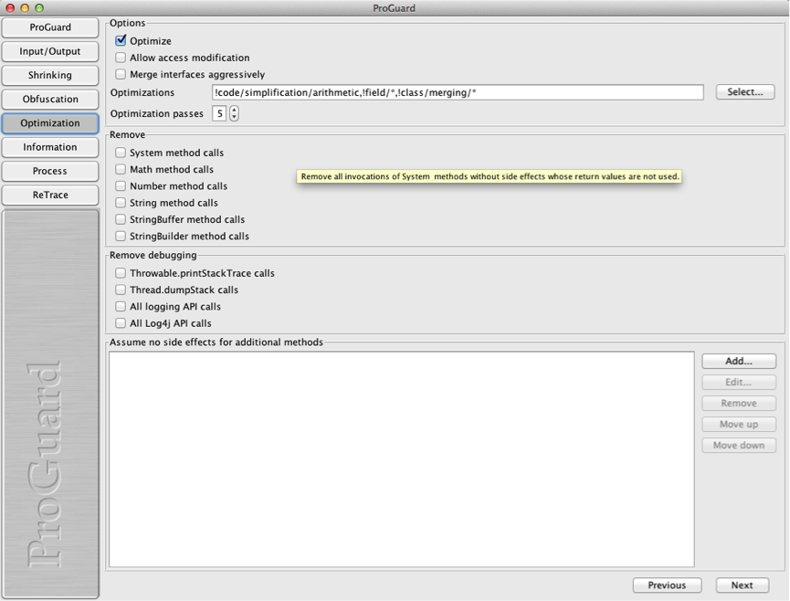Enable Thread.dumpStack calls removal
Image resolution: width=790 pixels, height=601 pixels.
(121, 290)
